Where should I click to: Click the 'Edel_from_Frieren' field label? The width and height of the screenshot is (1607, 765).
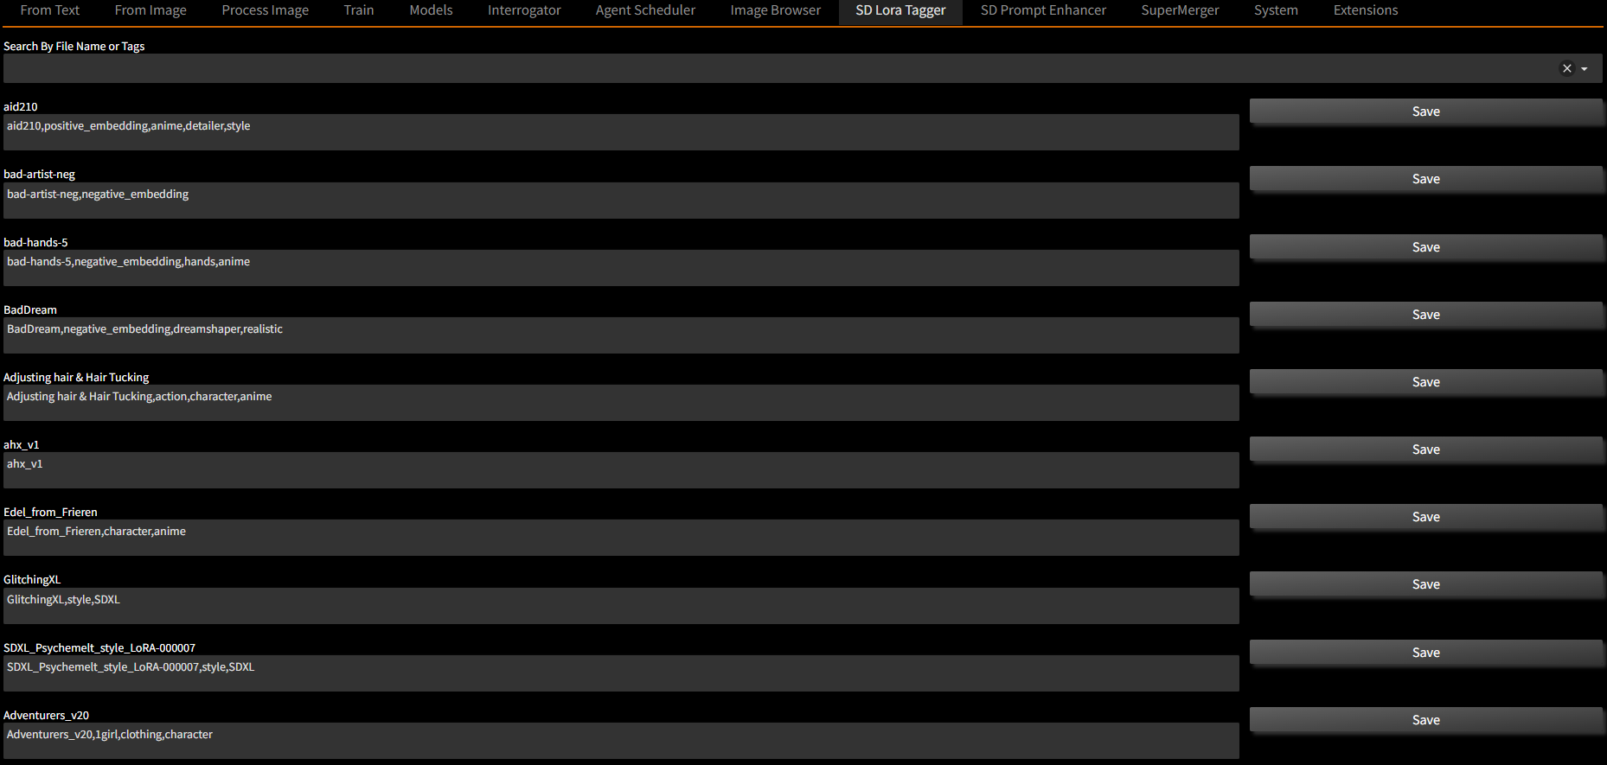point(50,512)
